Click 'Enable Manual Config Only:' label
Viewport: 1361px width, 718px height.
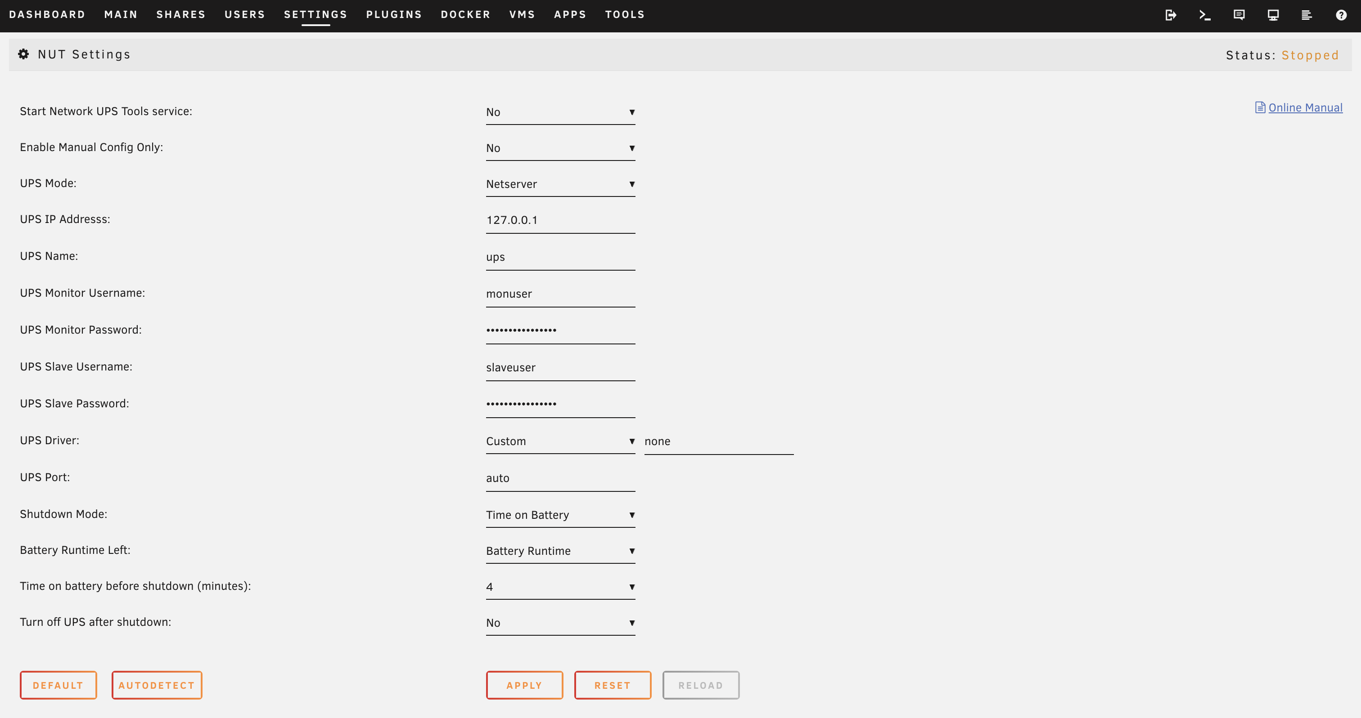(91, 147)
